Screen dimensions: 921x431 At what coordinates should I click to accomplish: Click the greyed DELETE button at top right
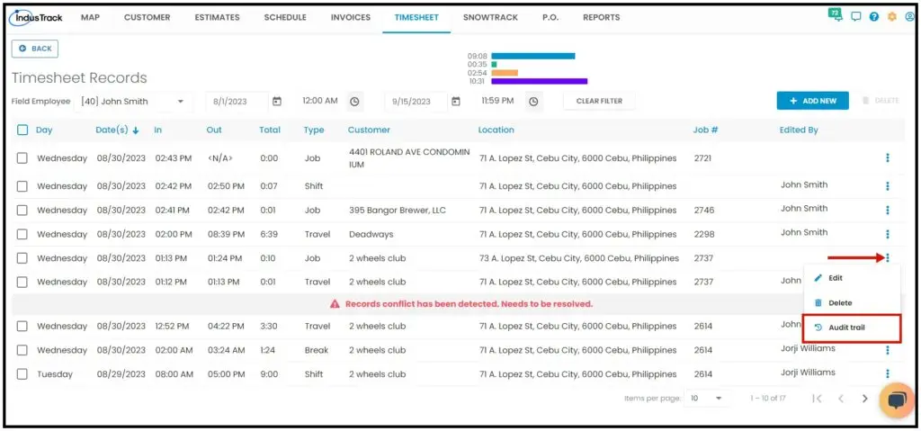[x=881, y=101]
